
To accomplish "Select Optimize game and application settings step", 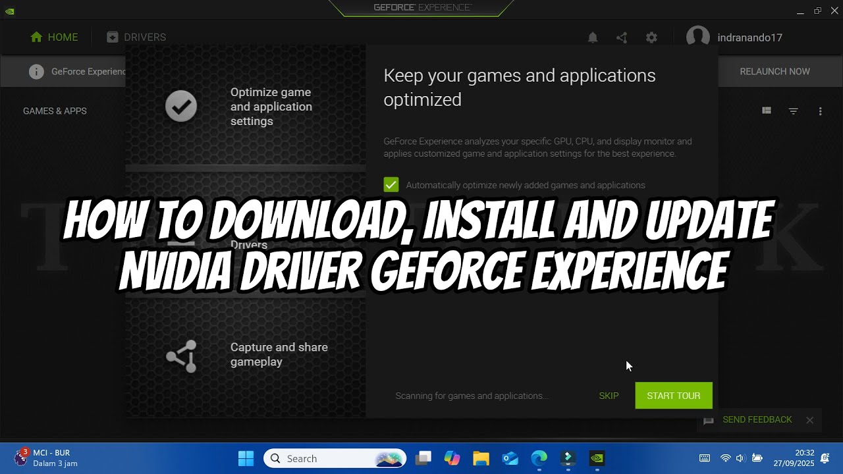I will coord(246,107).
